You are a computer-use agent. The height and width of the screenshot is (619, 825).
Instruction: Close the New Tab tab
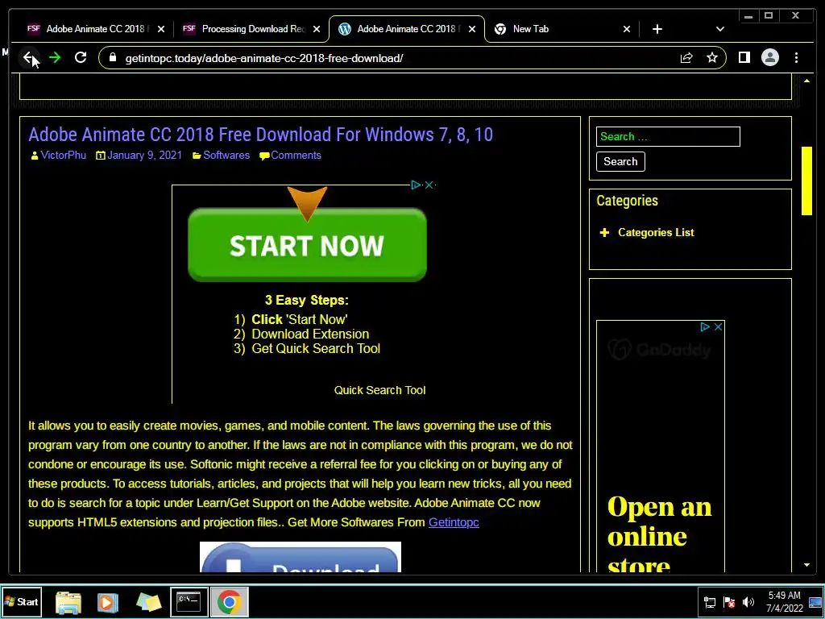[627, 30]
